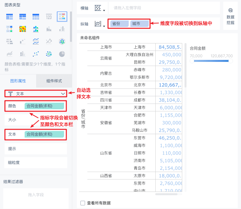Click the 大理白族自治州 city cell
The height and width of the screenshot is (209, 241).
140,55
